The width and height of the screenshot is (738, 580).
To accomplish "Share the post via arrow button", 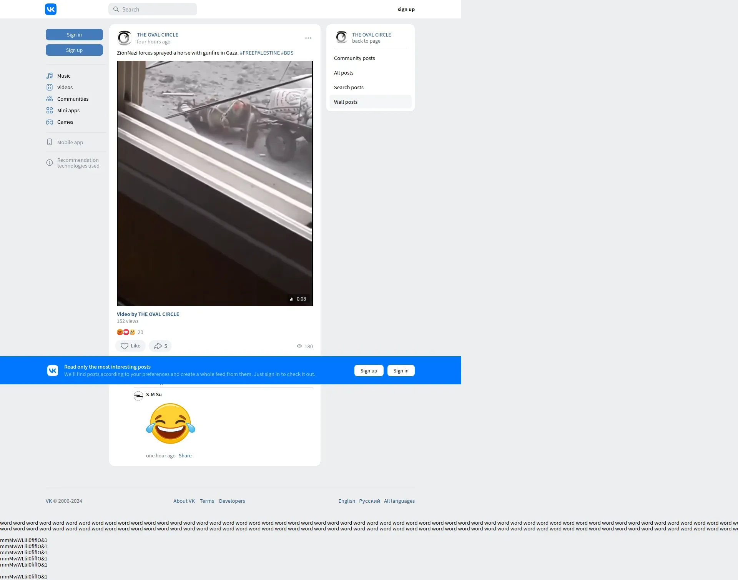I will tap(160, 346).
